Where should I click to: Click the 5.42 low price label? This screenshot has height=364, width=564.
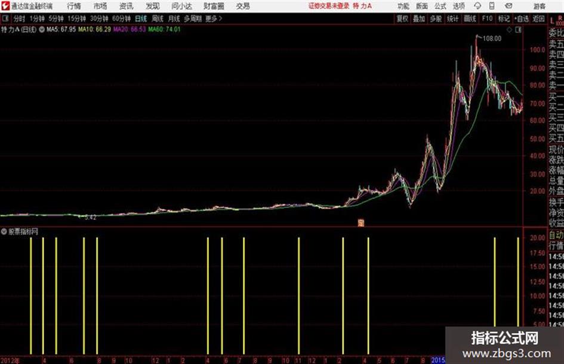[90, 218]
